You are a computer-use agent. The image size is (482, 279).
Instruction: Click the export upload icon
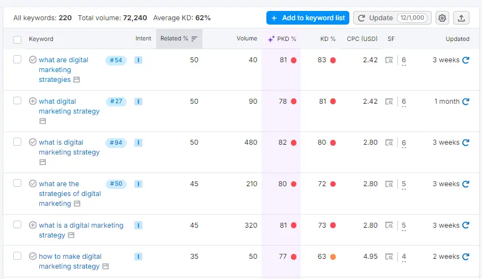tap(461, 18)
